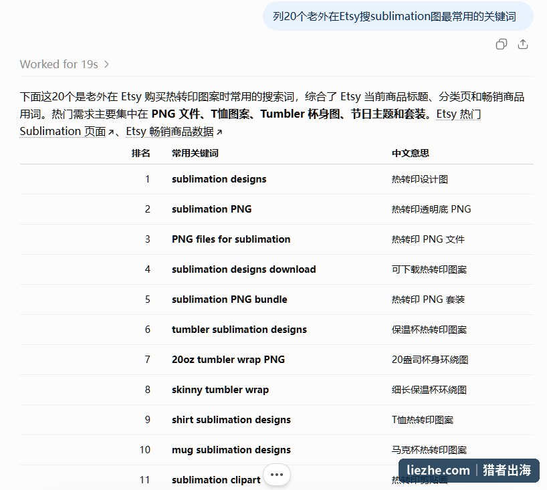Click rank number 11 in the table

[x=144, y=479]
